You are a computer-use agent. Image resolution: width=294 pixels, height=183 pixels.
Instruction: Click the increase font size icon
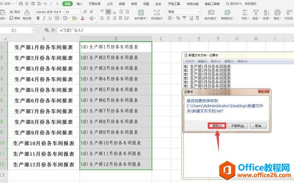[85, 12]
